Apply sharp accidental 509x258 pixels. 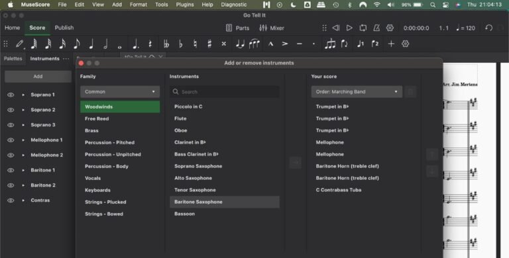(x=209, y=44)
